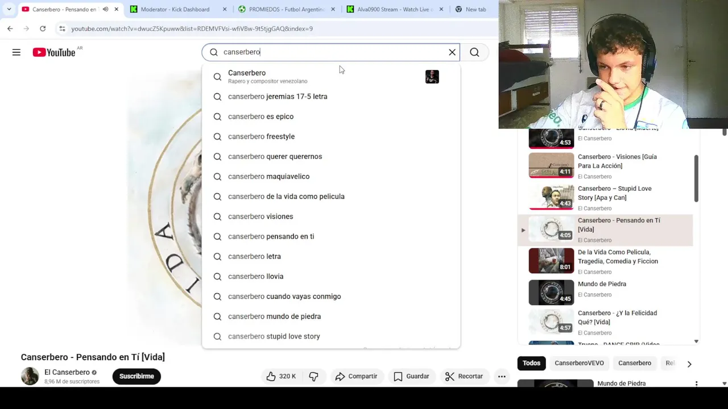Choose suggestion 'canserbero es epico'
The width and height of the screenshot is (728, 409).
pyautogui.click(x=331, y=116)
